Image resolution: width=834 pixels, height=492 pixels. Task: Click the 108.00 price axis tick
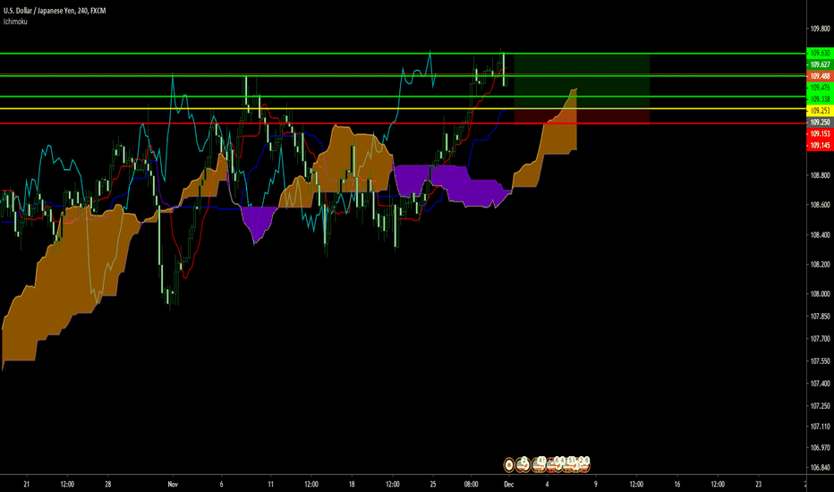click(x=819, y=293)
